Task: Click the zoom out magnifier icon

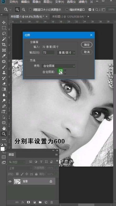Action: pyautogui.click(x=24, y=10)
